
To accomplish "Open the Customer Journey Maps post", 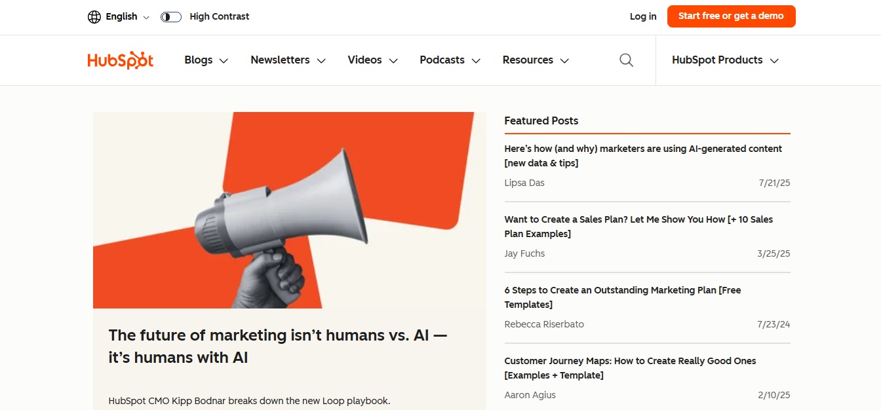I will click(x=629, y=368).
